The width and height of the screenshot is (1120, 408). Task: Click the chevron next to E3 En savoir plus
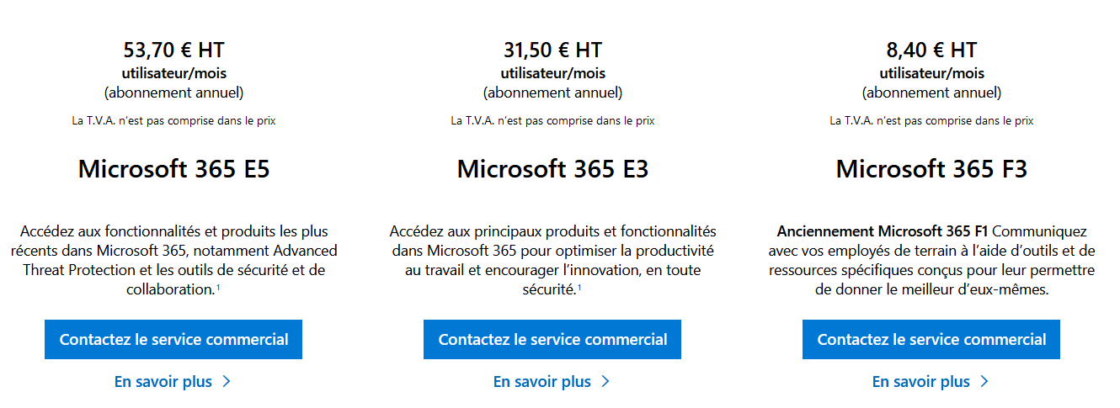[605, 382]
